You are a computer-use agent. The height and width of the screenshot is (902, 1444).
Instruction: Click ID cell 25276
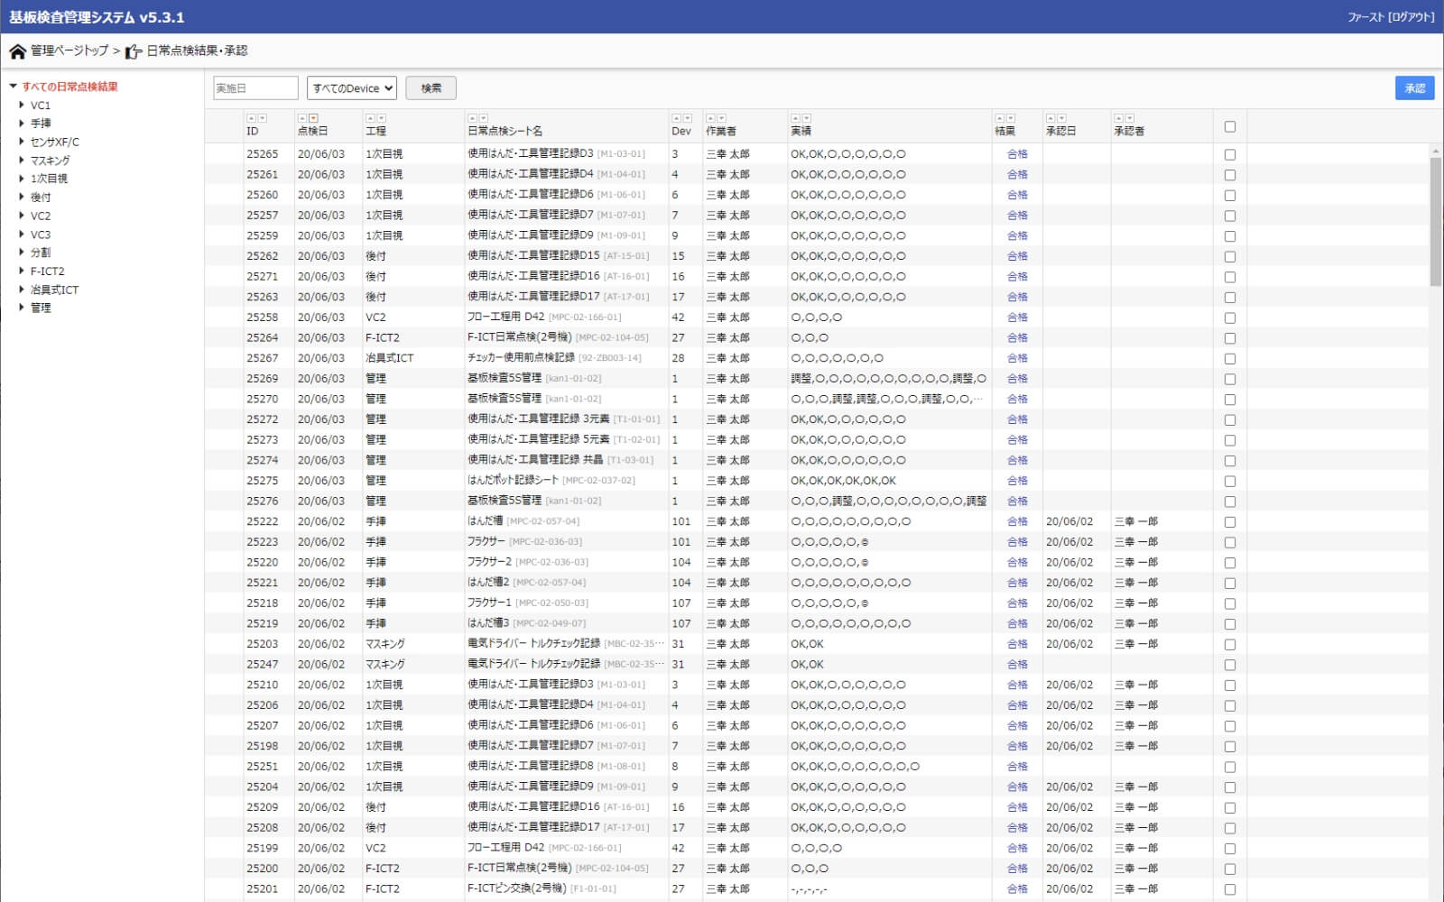[x=263, y=502]
